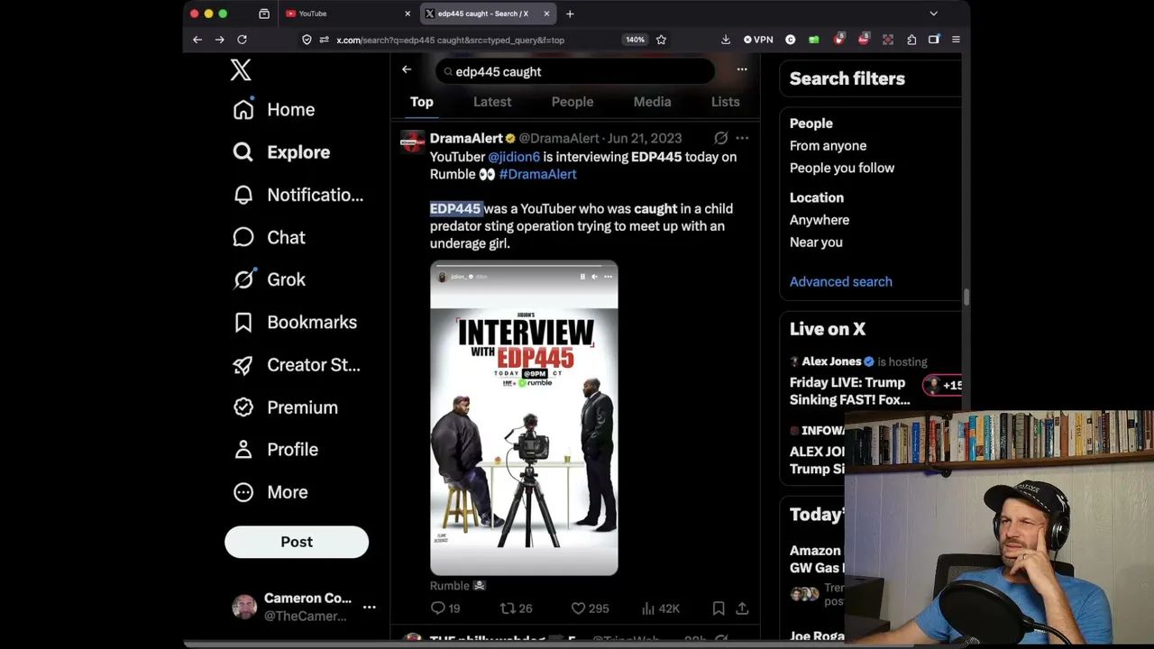Viewport: 1154px width, 649px height.
Task: Go back in the browser
Action: coord(197,40)
